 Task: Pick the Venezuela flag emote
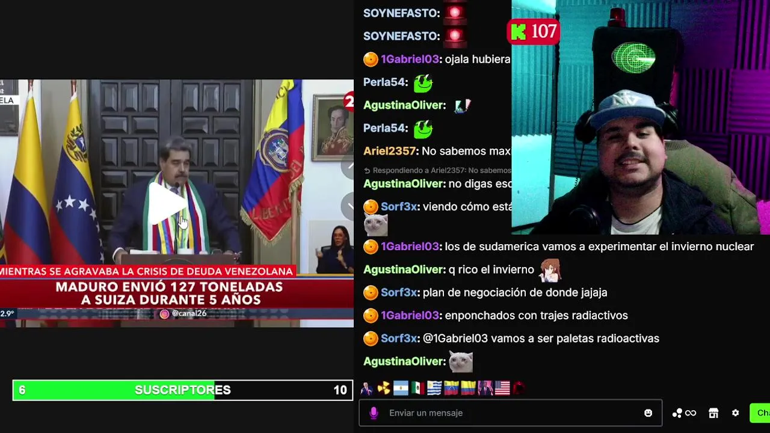point(451,388)
